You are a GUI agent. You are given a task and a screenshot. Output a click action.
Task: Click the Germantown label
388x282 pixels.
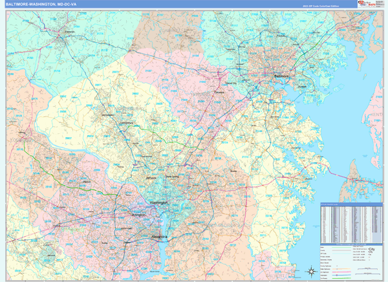108,115
